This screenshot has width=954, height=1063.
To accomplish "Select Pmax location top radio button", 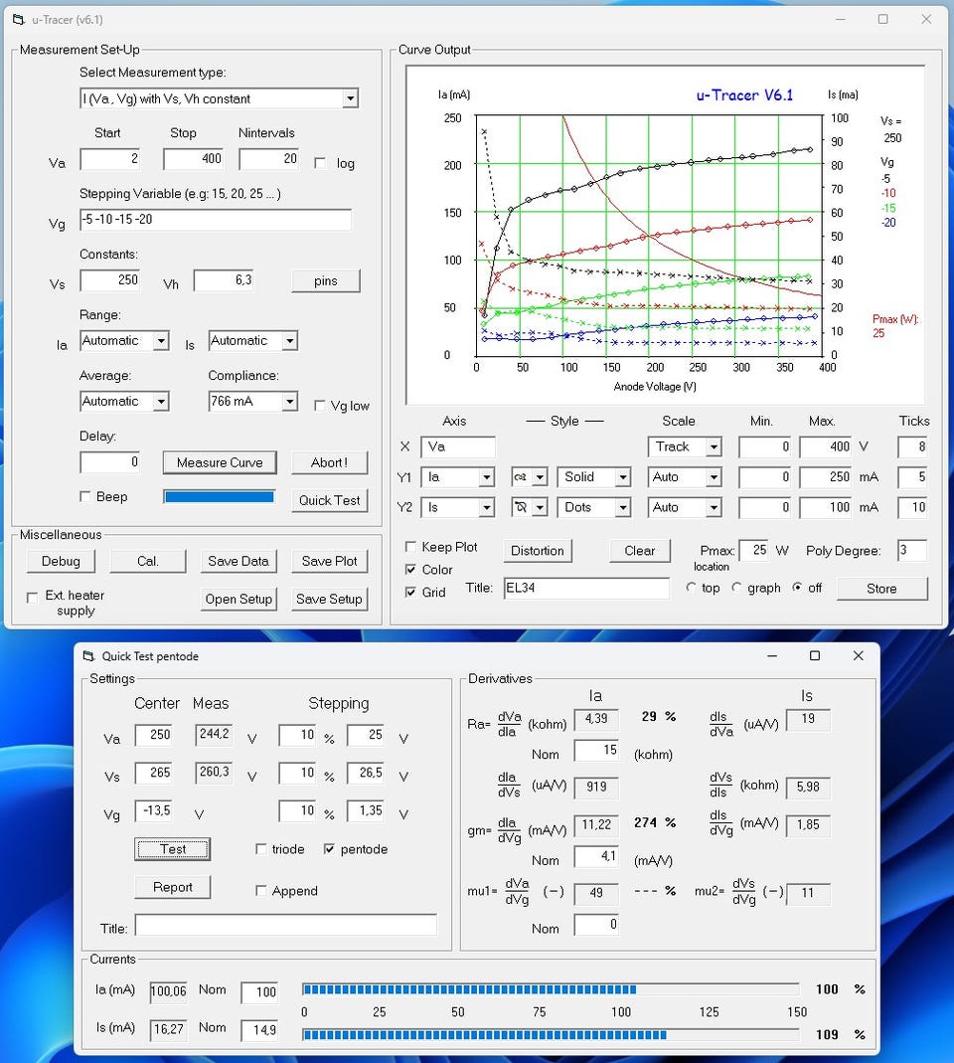I will [x=692, y=588].
